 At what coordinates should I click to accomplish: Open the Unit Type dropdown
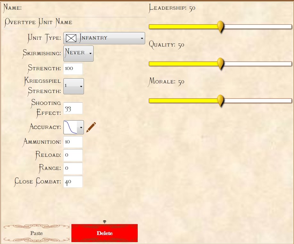click(x=104, y=38)
